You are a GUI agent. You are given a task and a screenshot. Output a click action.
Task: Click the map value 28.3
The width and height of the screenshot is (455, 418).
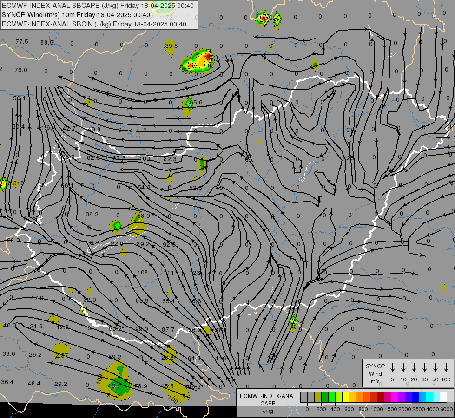(x=13, y=241)
